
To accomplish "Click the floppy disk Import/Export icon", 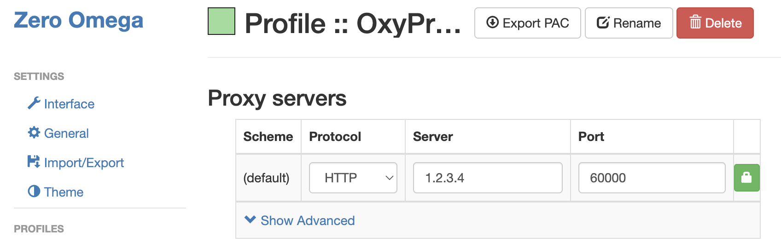I will click(x=34, y=162).
